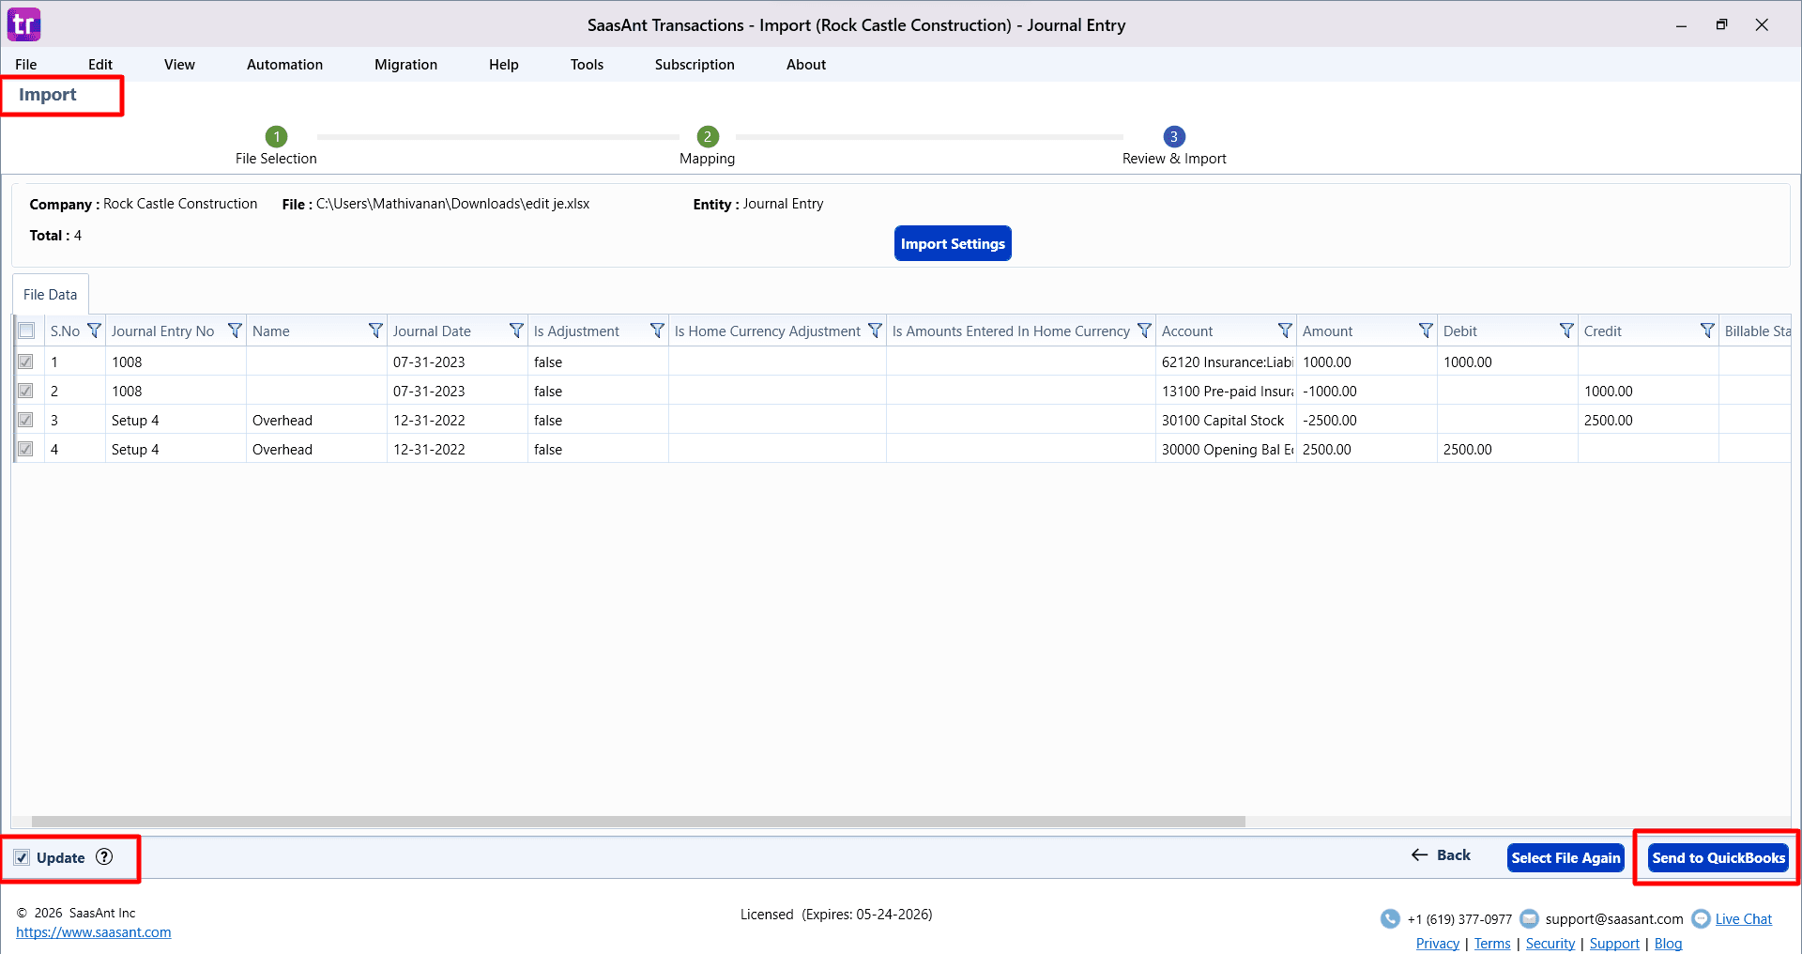
Task: Show help for the Update option
Action: point(104,856)
